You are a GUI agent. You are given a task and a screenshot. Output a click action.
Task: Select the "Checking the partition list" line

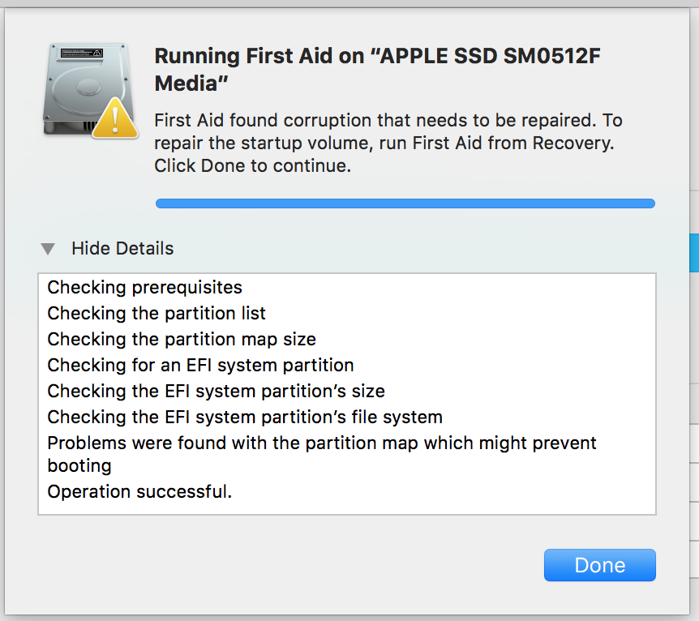point(157,313)
